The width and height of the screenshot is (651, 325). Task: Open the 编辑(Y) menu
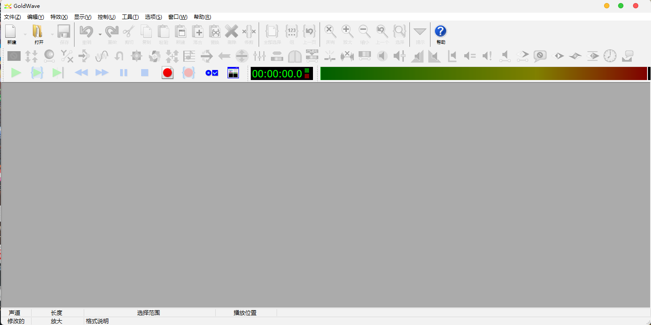click(36, 17)
